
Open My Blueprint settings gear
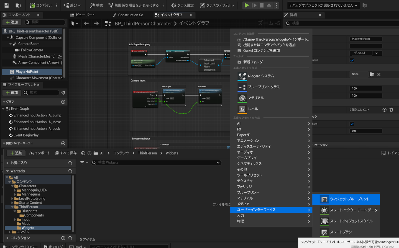coord(63,93)
